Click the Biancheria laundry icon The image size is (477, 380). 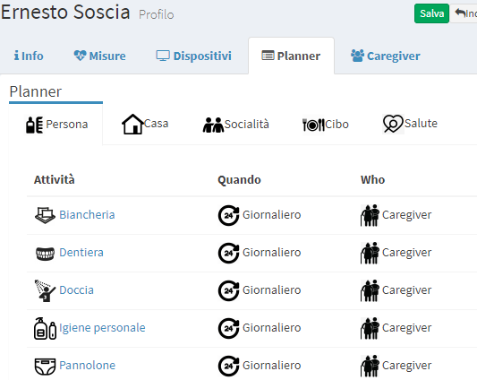click(x=45, y=215)
